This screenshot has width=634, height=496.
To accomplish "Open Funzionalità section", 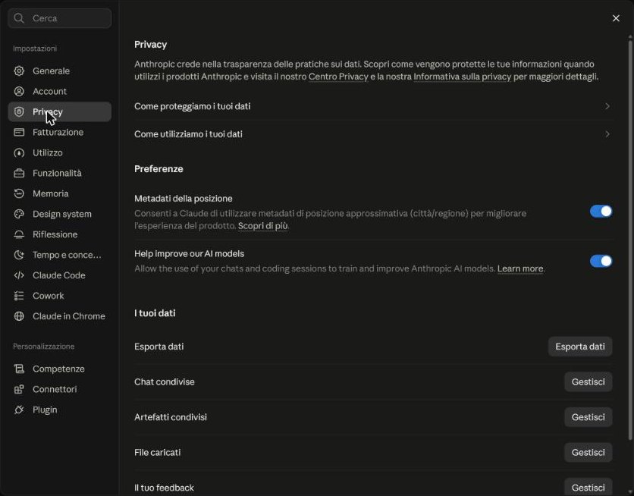I will pos(59,173).
